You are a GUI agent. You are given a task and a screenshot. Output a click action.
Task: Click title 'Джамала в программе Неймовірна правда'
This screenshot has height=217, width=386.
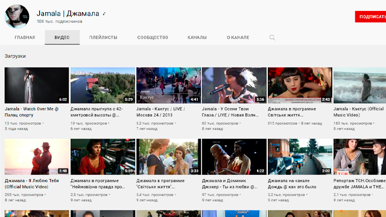pyautogui.click(x=98, y=183)
